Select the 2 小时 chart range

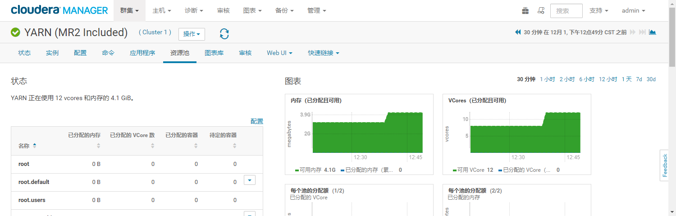(x=567, y=79)
